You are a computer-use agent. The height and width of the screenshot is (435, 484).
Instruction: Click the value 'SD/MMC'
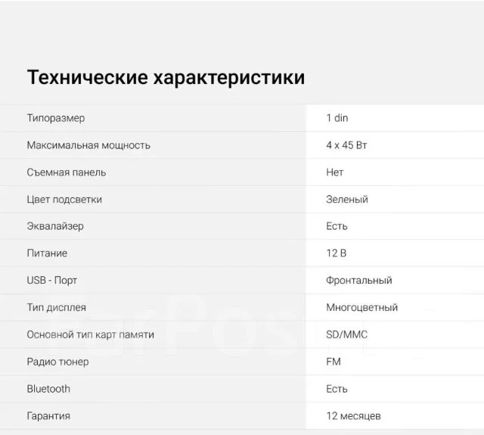coord(346,334)
